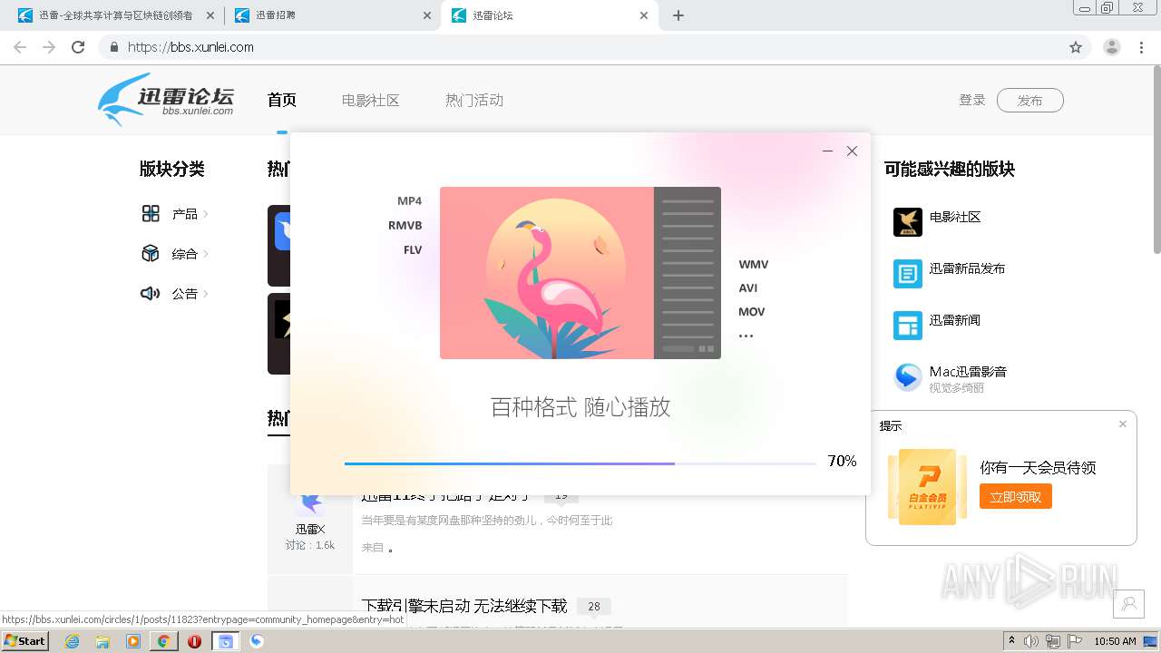Go to the 首页 nav tab
Screen dimensions: 1161x653
pyautogui.click(x=282, y=100)
